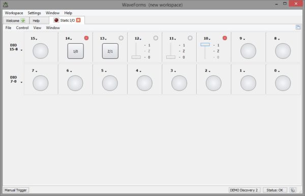Click the DIO 15 LED indicator
This screenshot has height=196, width=305.
pos(41,51)
